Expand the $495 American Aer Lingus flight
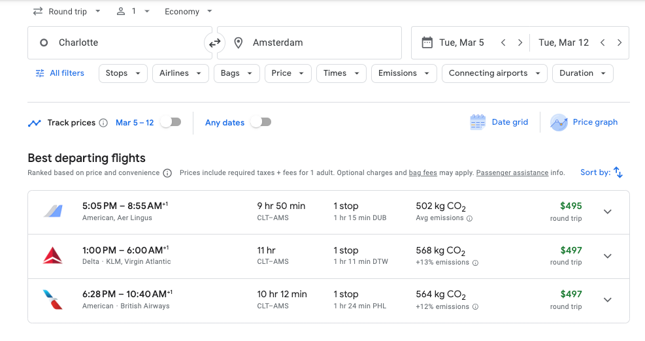 click(x=607, y=212)
